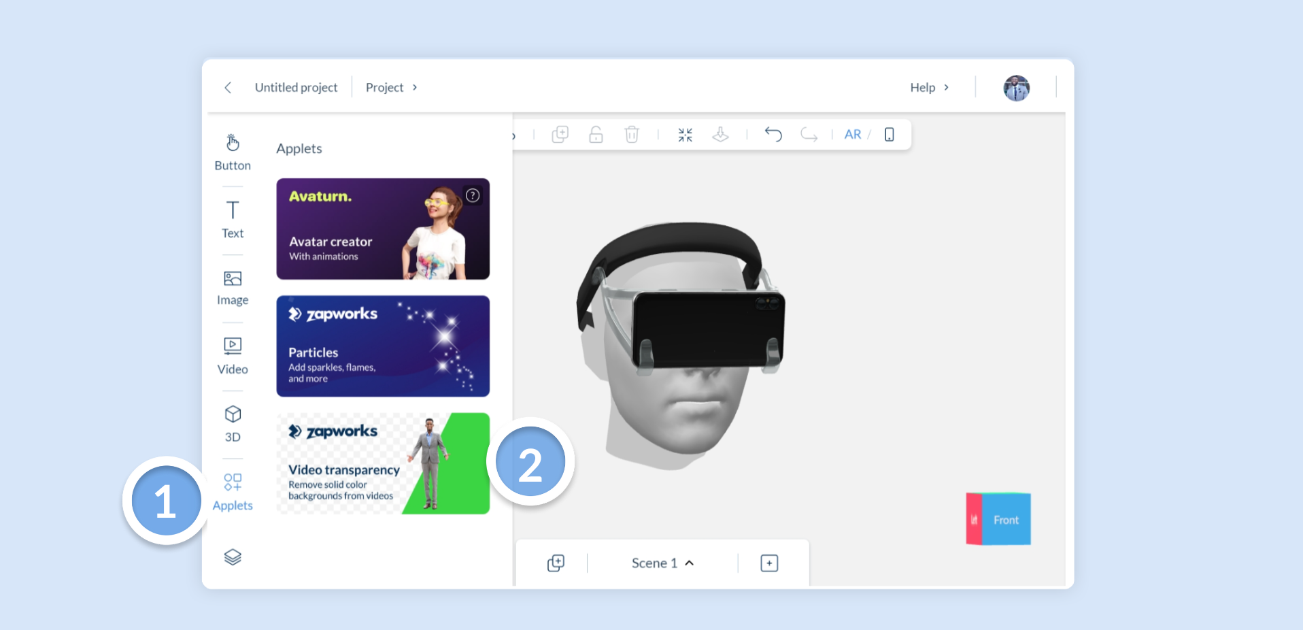
Task: Switch to phone screen view mode
Action: (890, 135)
